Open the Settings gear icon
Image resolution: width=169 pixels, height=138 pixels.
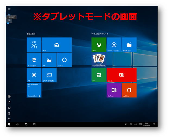[x=9, y=113]
